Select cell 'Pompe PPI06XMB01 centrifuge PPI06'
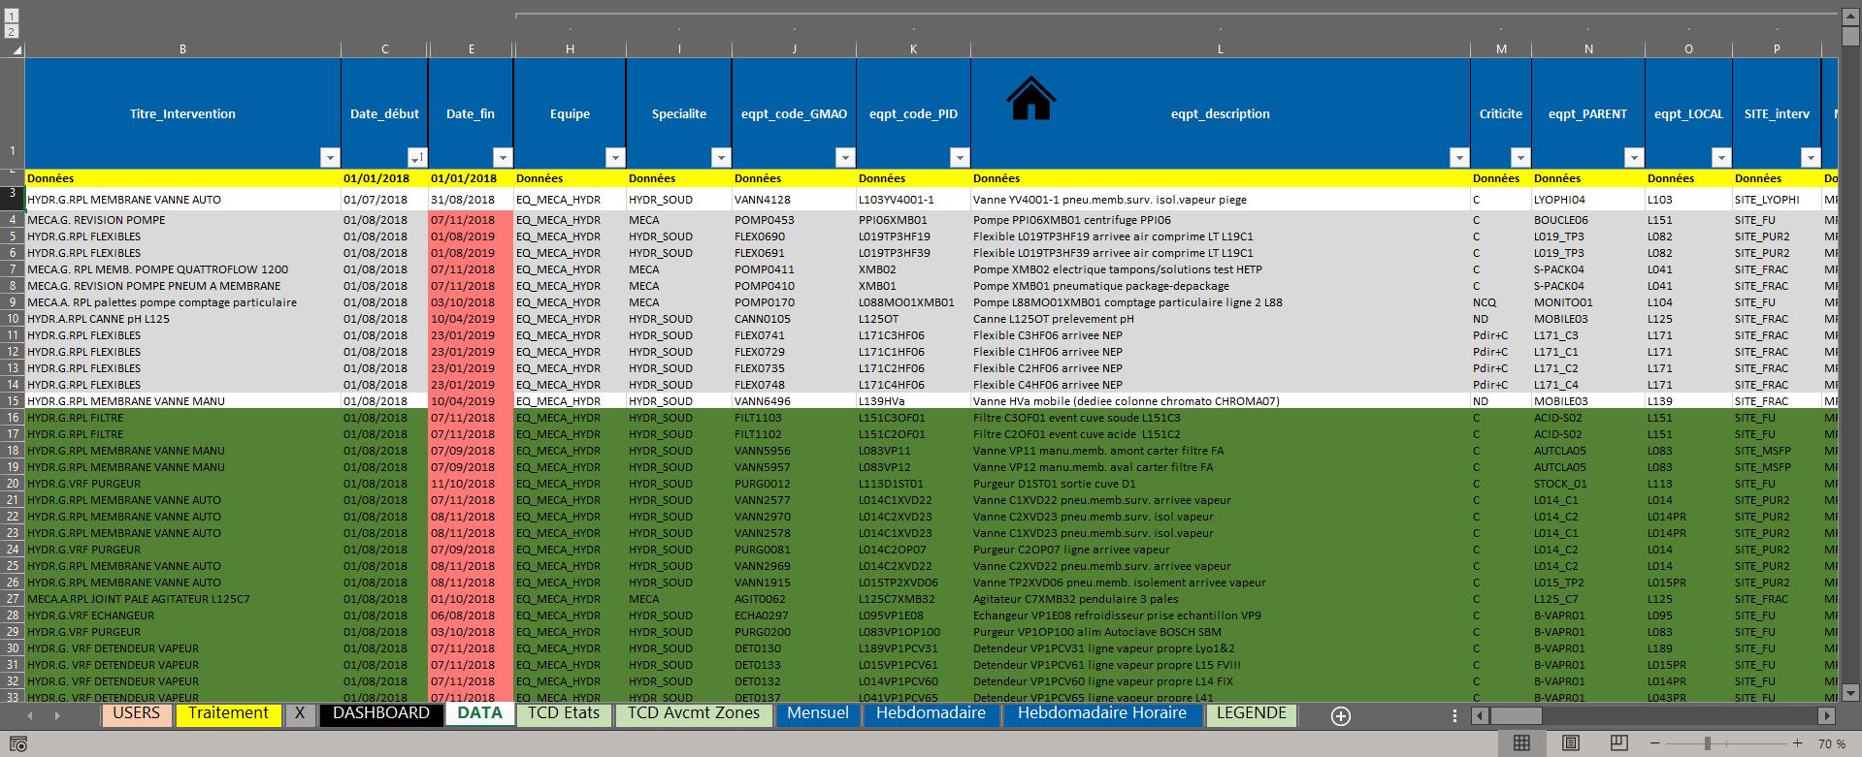This screenshot has height=757, width=1862. (1221, 220)
